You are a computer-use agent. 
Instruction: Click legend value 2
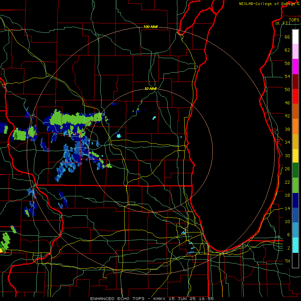(289, 248)
